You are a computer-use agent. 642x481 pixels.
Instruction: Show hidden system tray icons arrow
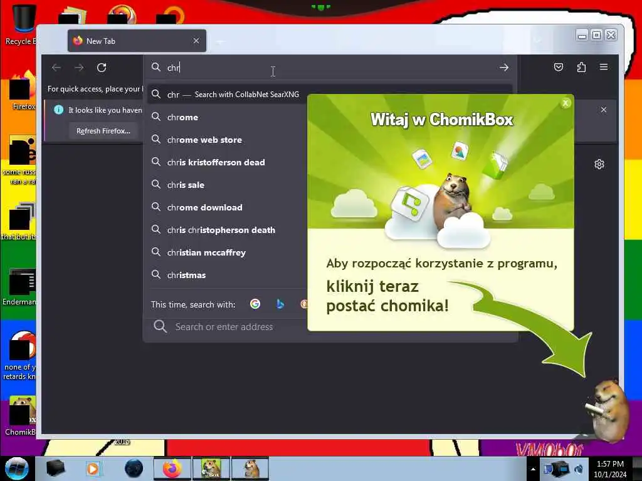[x=533, y=468]
